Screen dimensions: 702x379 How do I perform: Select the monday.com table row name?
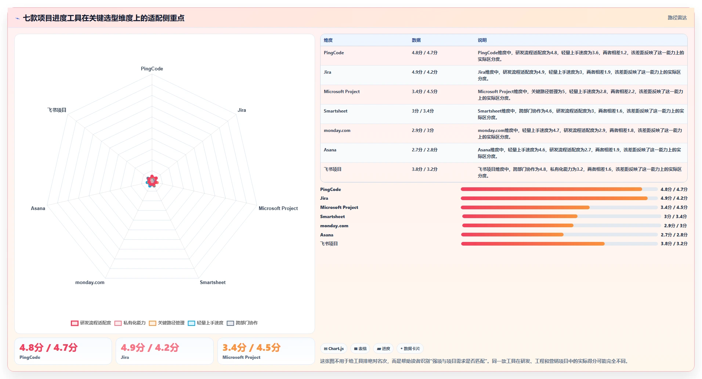337,130
